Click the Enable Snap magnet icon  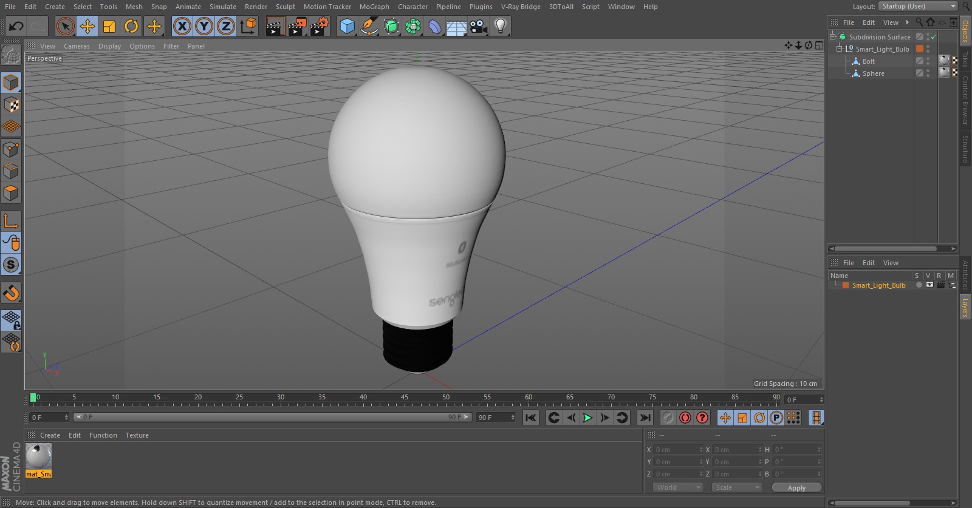point(11,293)
